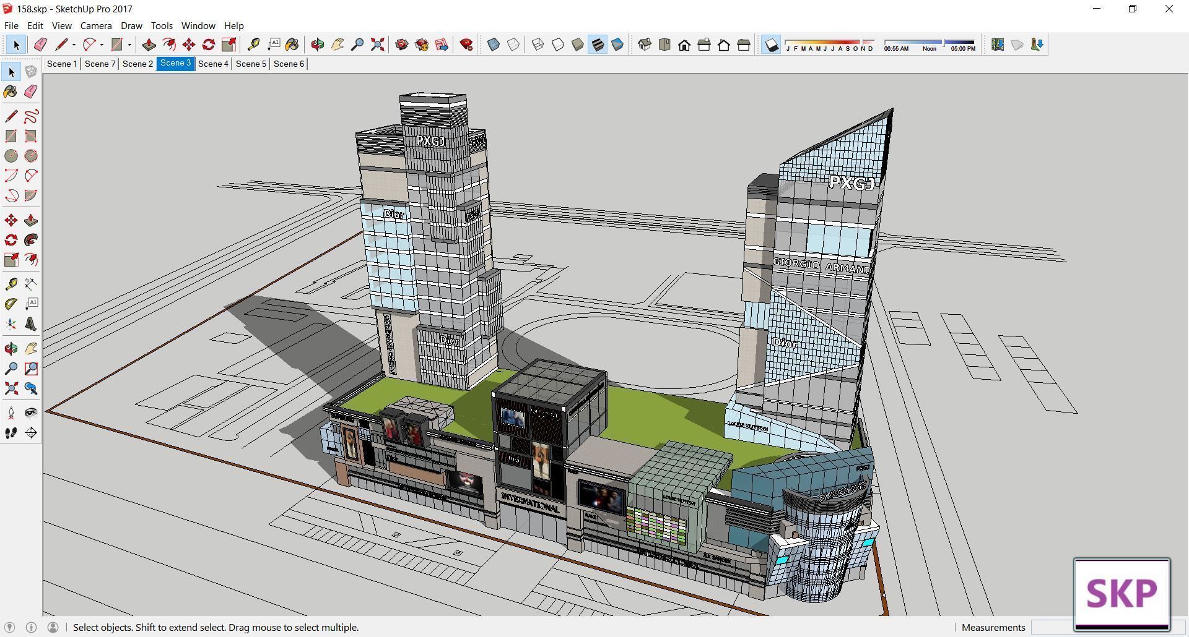The width and height of the screenshot is (1189, 637).
Task: Activate the Position Camera tool
Action: 11,413
